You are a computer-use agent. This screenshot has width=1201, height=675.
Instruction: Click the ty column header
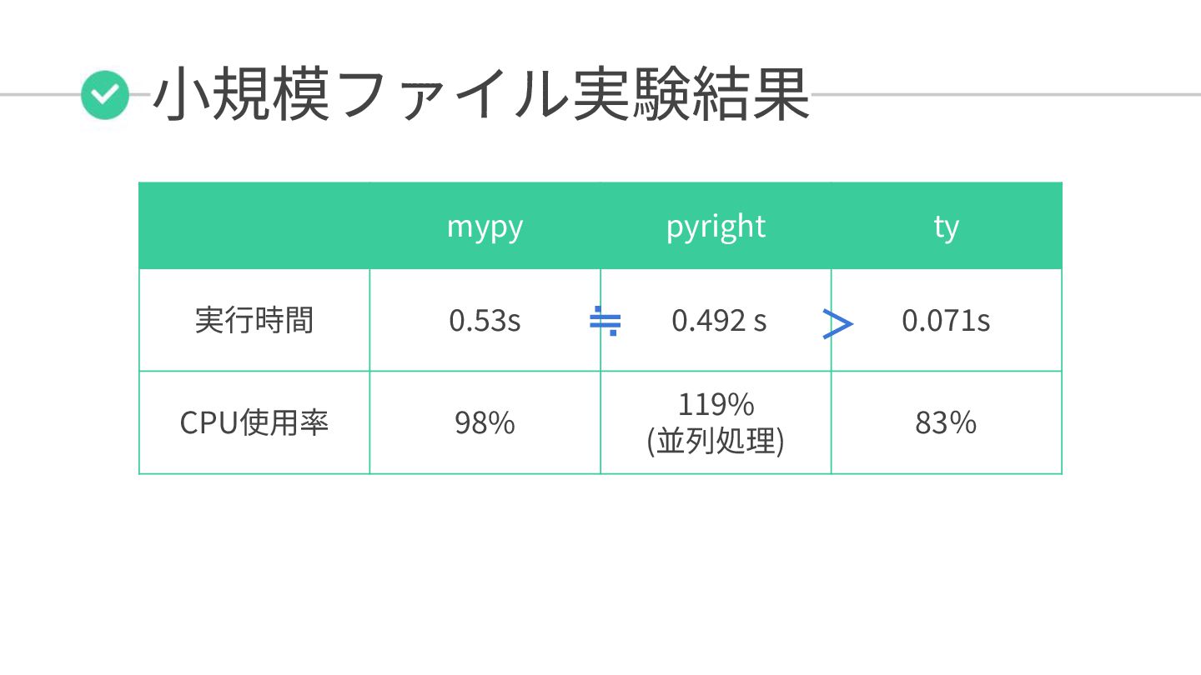click(x=947, y=227)
